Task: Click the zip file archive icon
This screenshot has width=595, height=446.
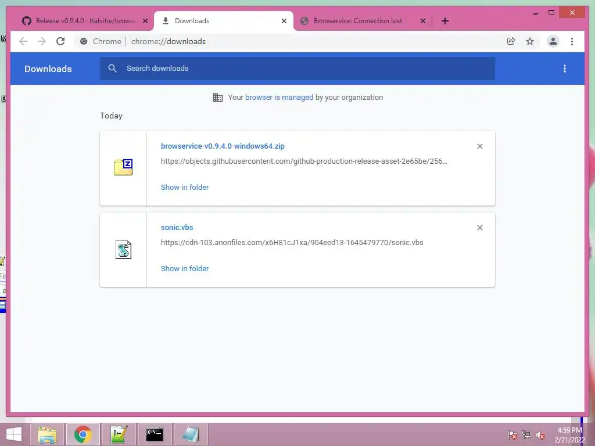Action: pos(123,167)
